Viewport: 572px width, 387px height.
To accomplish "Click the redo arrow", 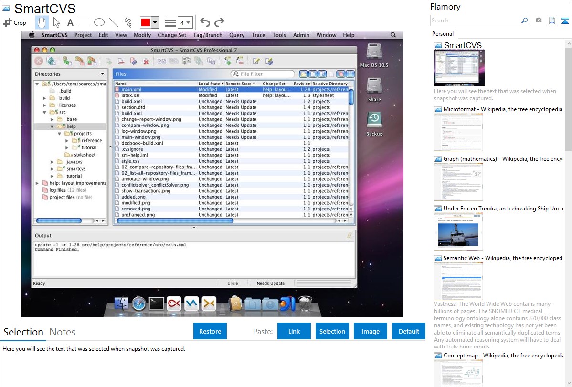I will 219,22.
